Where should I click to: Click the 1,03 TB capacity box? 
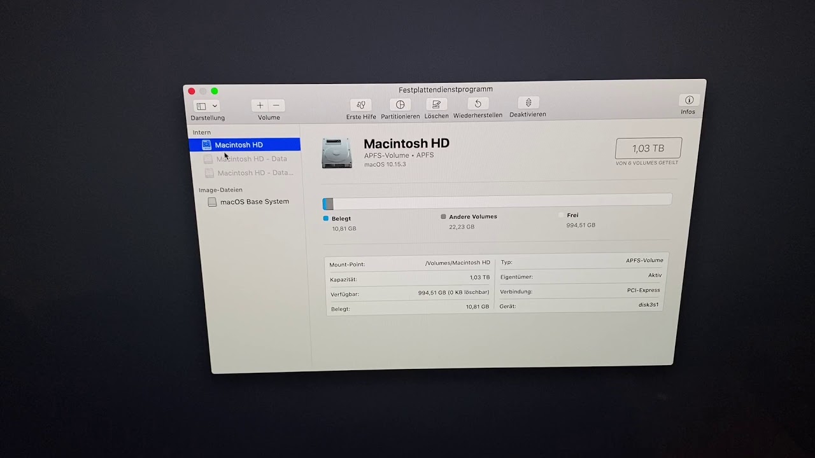click(x=648, y=148)
